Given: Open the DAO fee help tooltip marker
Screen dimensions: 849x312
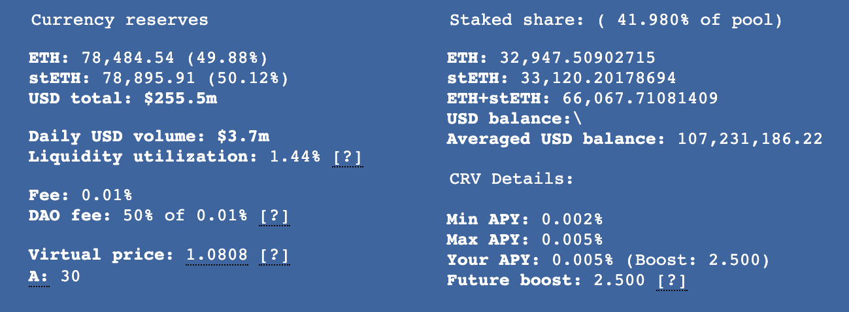Looking at the screenshot, I should pyautogui.click(x=274, y=216).
